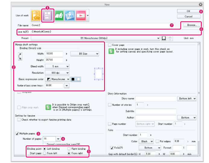Click the Folio Start number field

point(143,135)
